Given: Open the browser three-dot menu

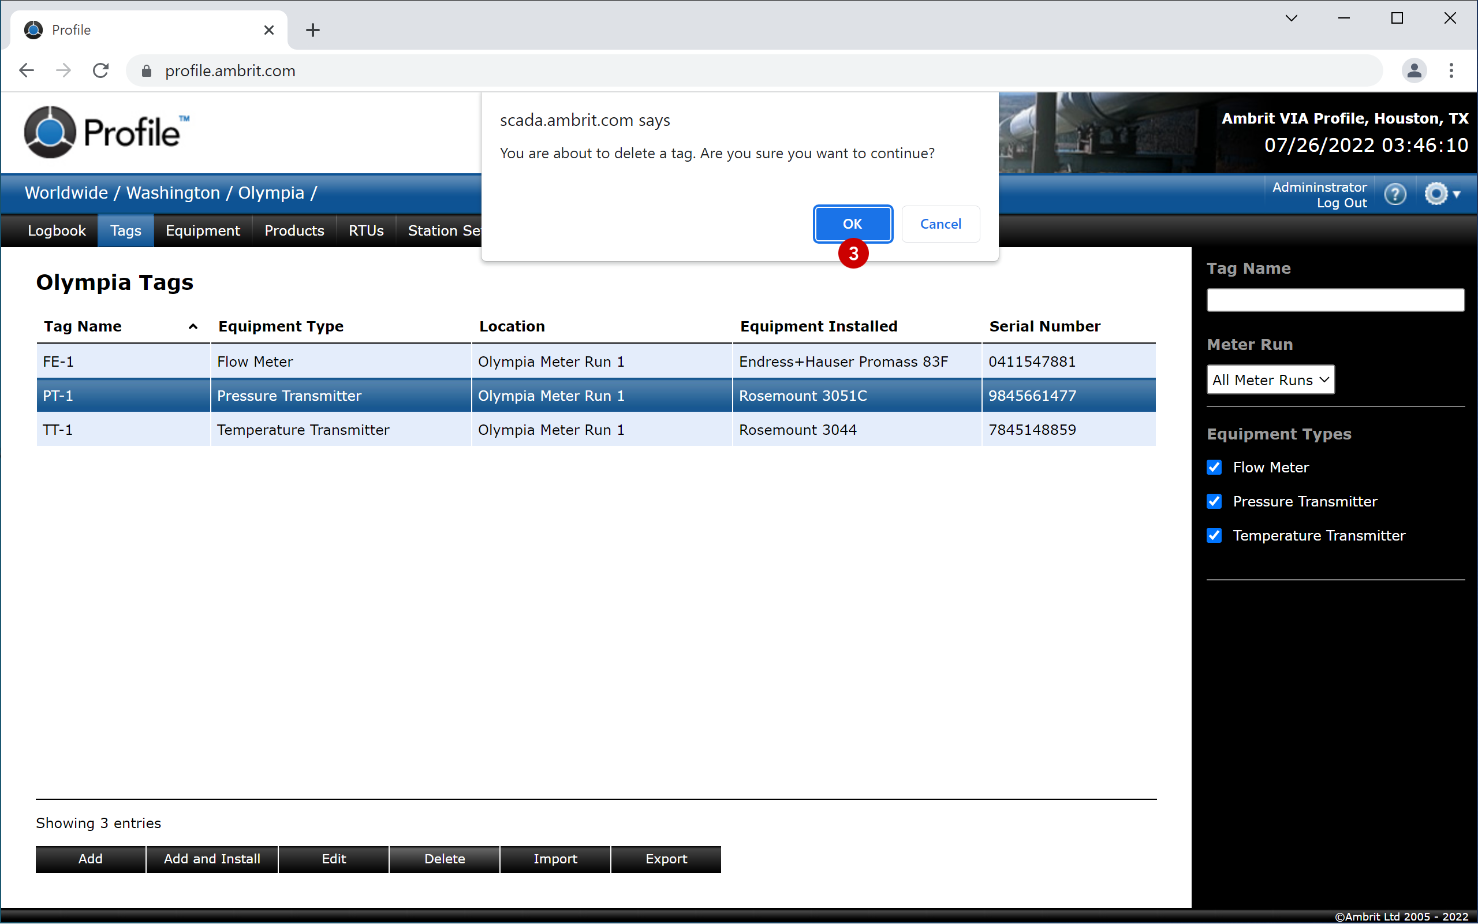Looking at the screenshot, I should click(1451, 70).
